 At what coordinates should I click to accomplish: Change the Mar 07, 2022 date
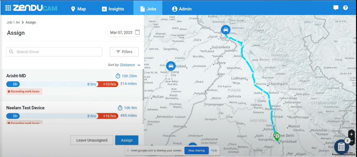pos(121,32)
